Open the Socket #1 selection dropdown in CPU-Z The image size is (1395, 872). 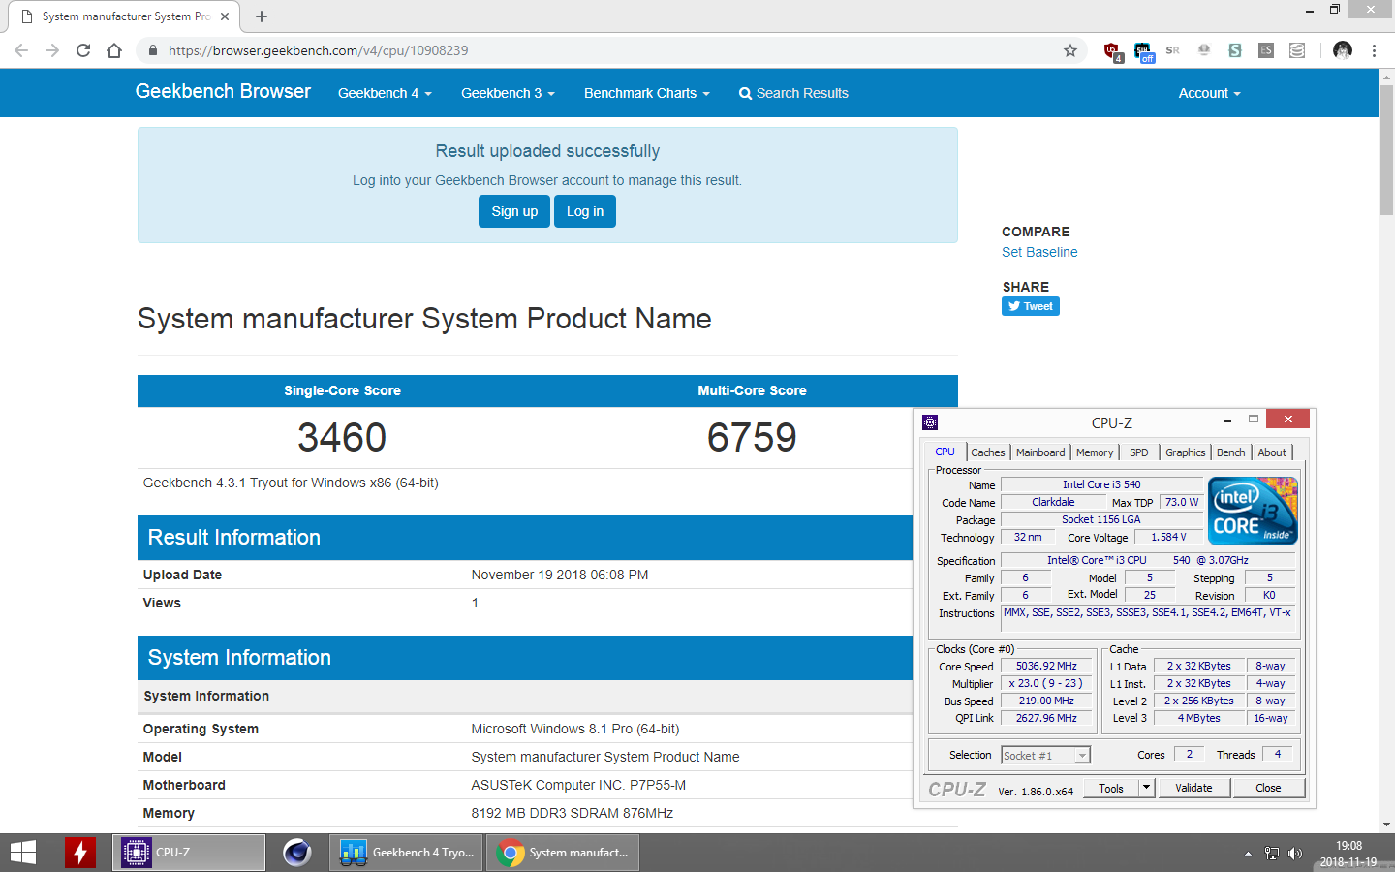(1045, 755)
